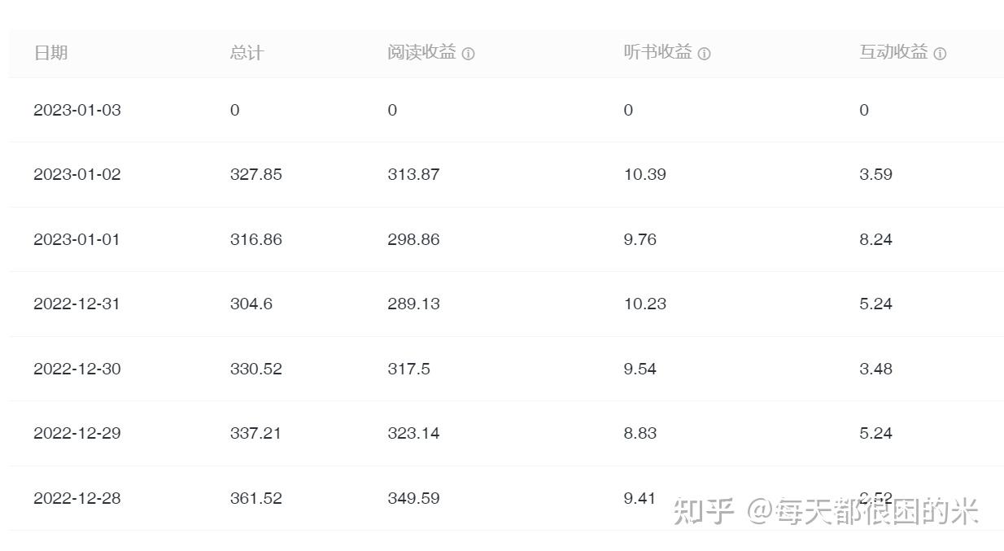
Task: Click the 日期 column header
Action: (x=50, y=53)
